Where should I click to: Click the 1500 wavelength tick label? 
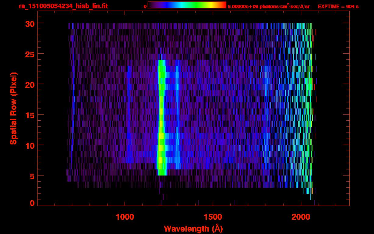point(213,217)
